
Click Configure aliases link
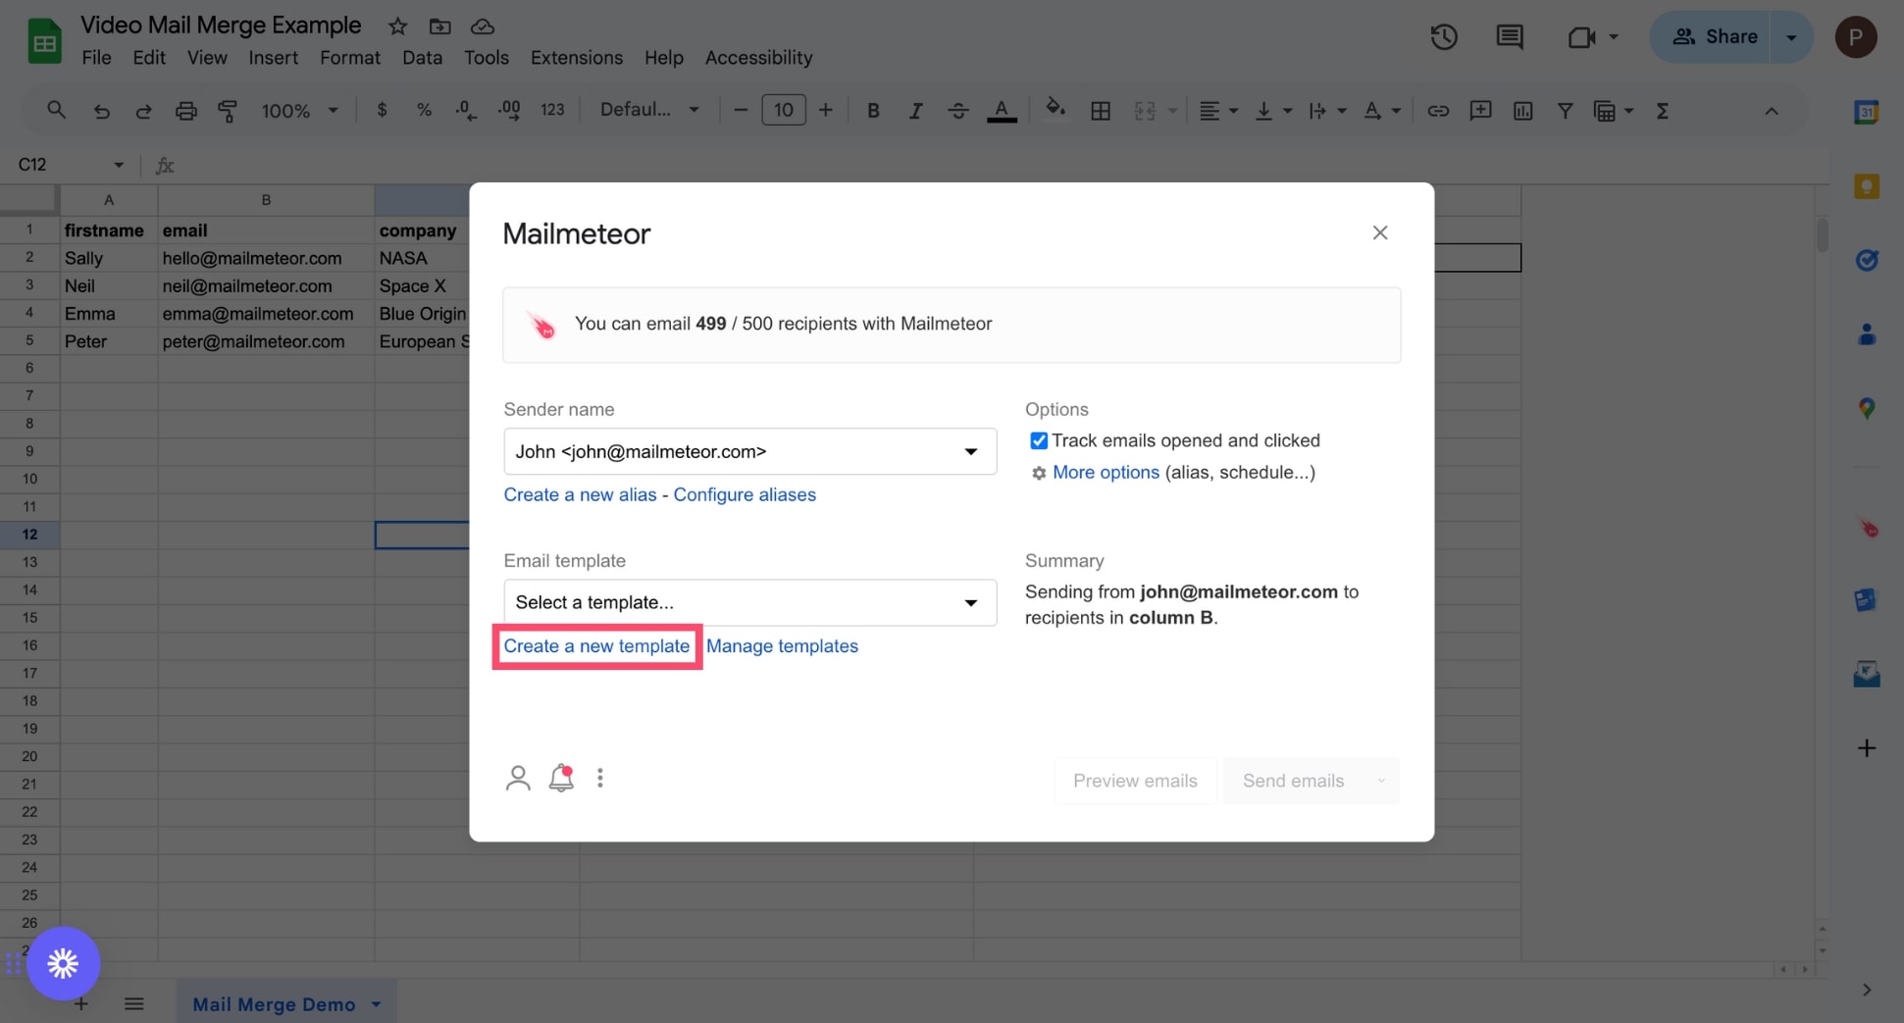745,495
